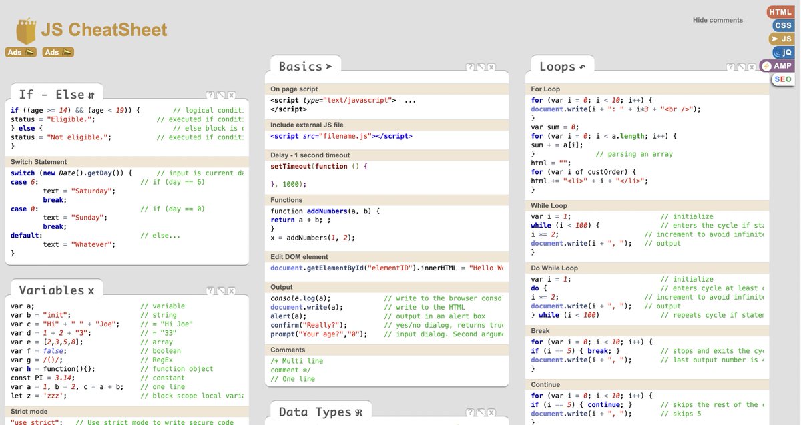Click the switch (new Date().getDay()) line

71,173
